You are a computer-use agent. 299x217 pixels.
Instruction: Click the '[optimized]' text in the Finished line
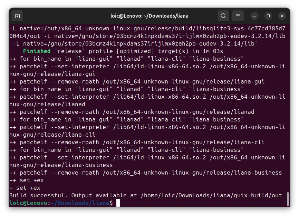(135, 51)
